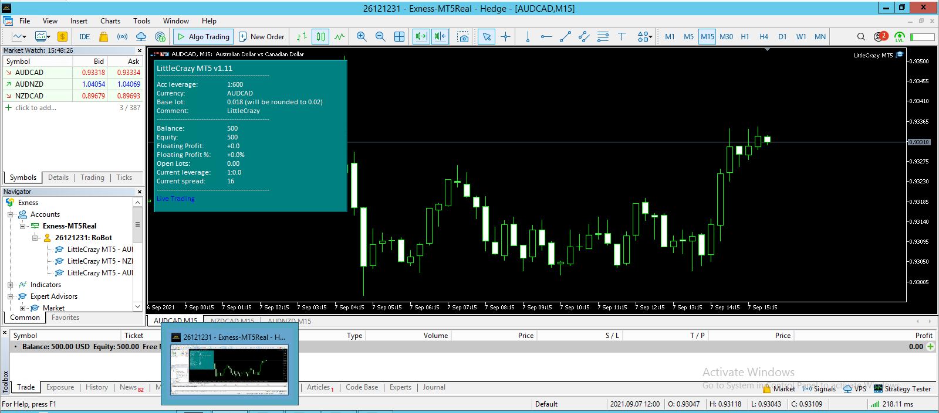Open account notifications with red badge 2

(x=880, y=36)
